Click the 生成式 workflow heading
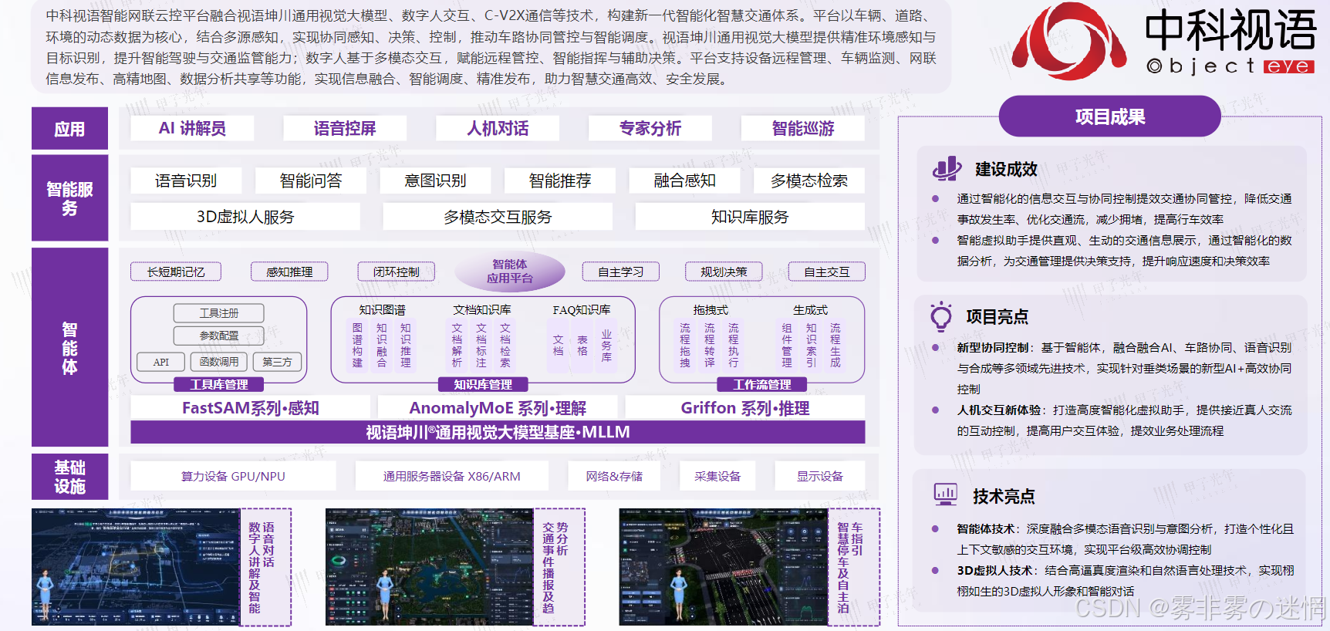This screenshot has width=1330, height=631. point(810,309)
